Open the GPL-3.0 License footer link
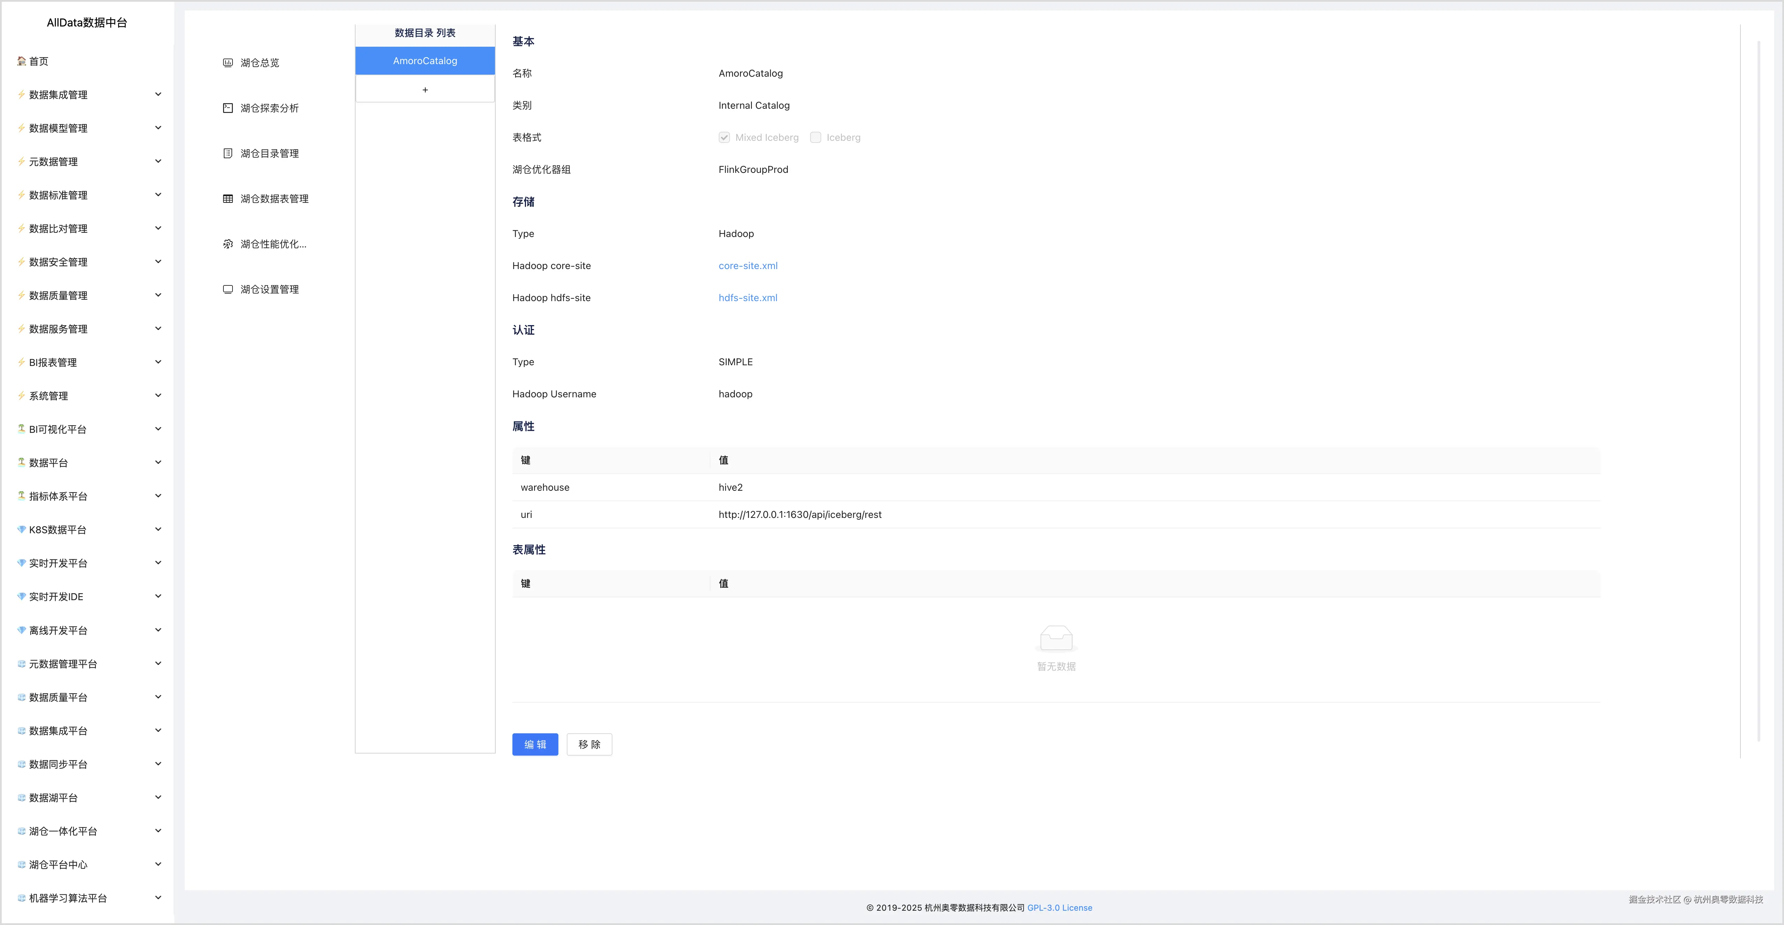Image resolution: width=1784 pixels, height=925 pixels. [1059, 908]
